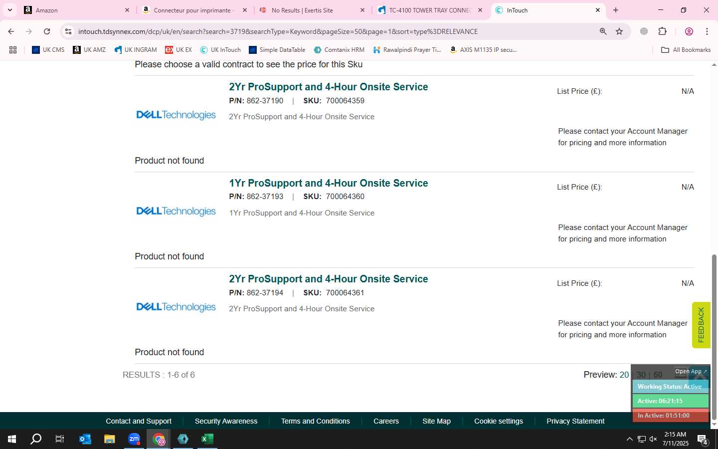Screen dimensions: 718x449
Task: Open File Explorer from taskbar
Action: [110, 439]
